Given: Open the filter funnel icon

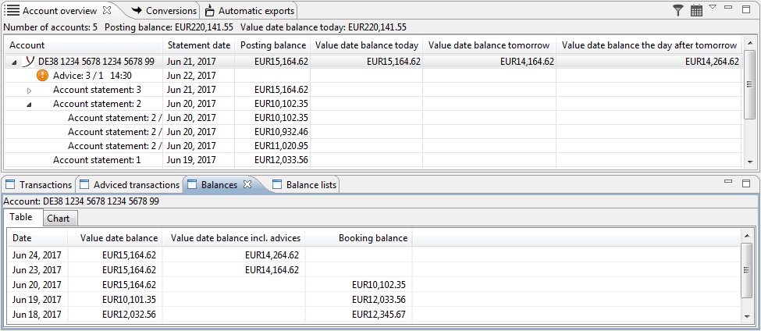Looking at the screenshot, I should point(678,9).
